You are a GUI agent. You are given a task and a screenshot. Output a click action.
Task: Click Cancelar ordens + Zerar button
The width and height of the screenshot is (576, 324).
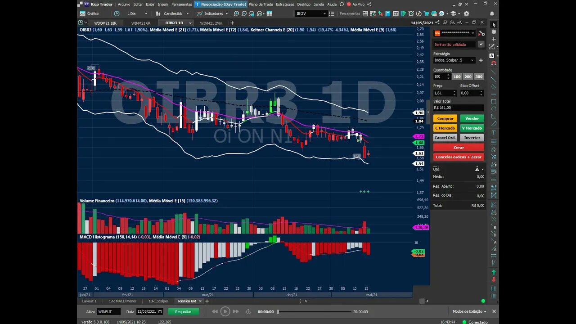pos(459,157)
